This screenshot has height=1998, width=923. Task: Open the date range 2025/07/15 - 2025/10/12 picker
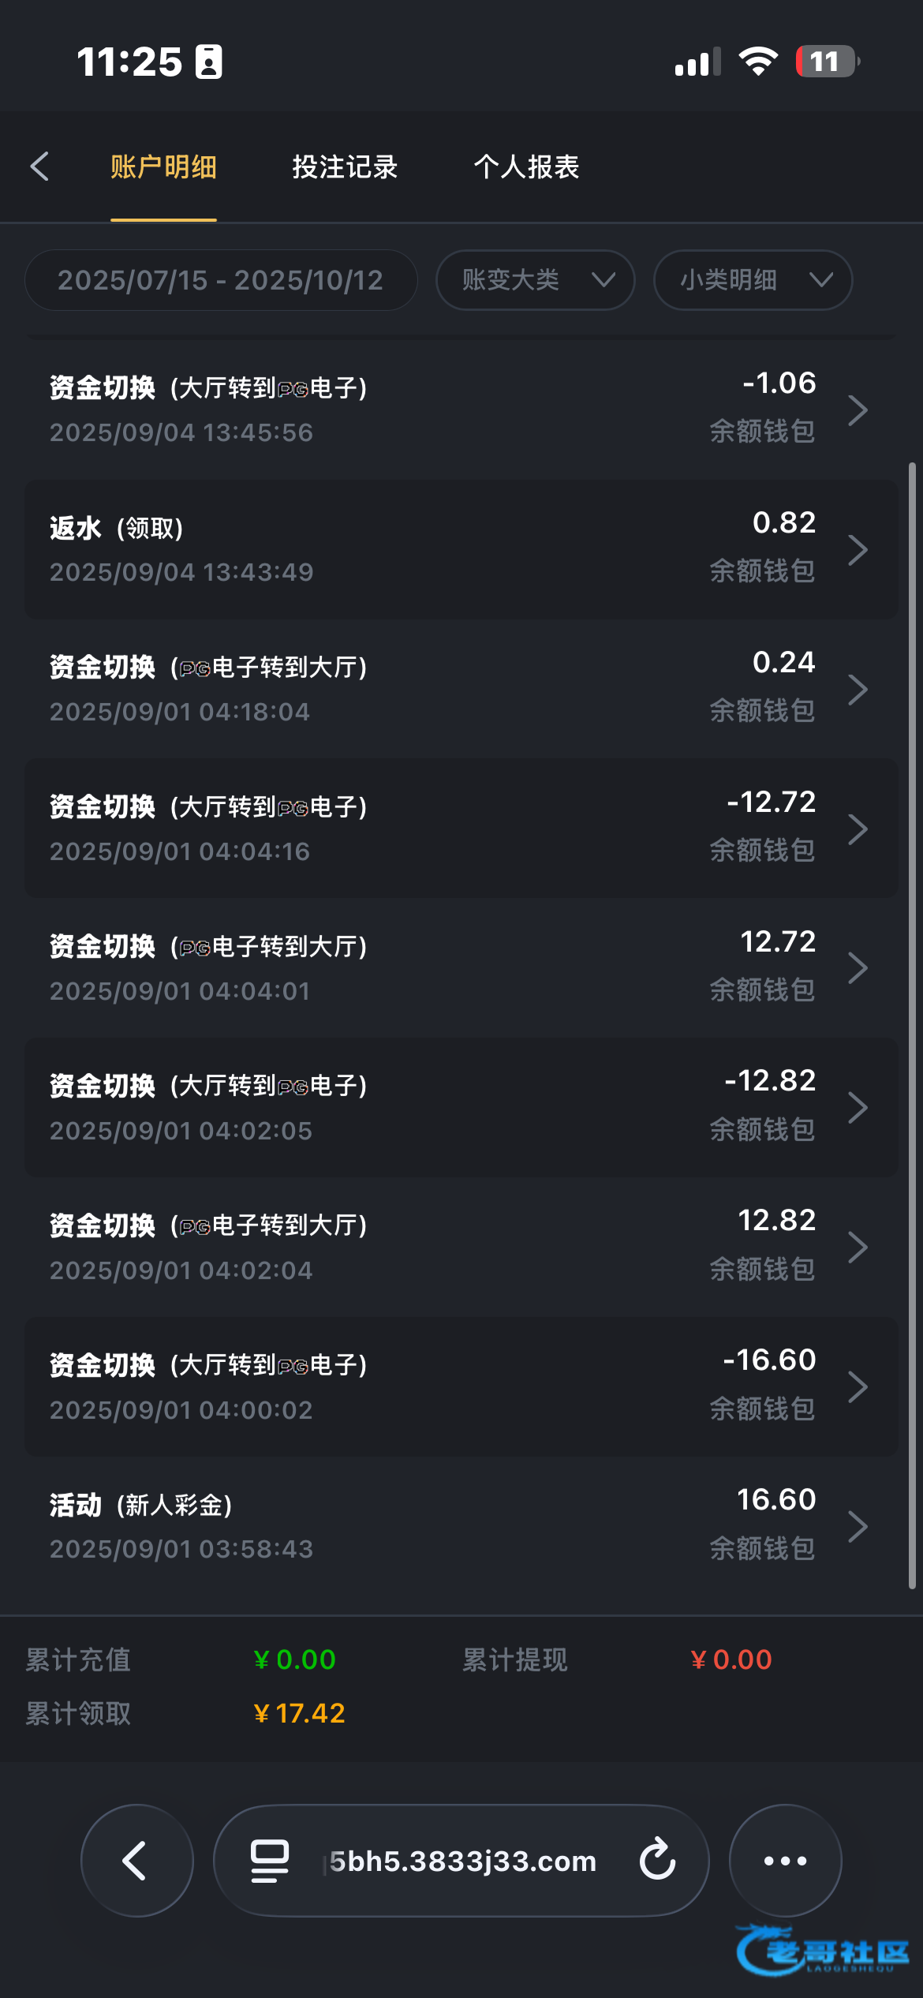coord(221,280)
